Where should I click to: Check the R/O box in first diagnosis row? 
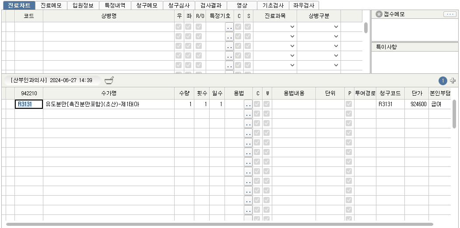click(x=199, y=27)
